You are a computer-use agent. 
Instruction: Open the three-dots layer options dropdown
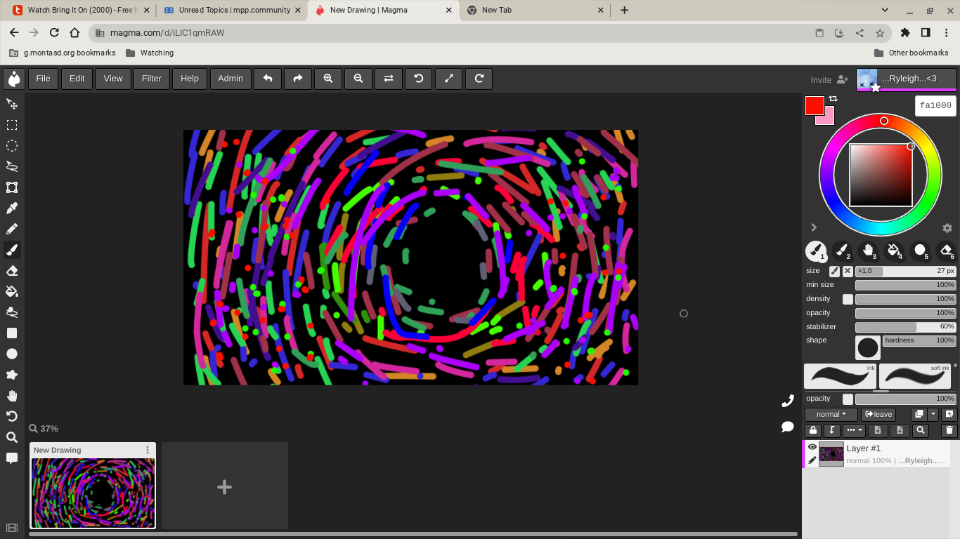[x=854, y=430]
